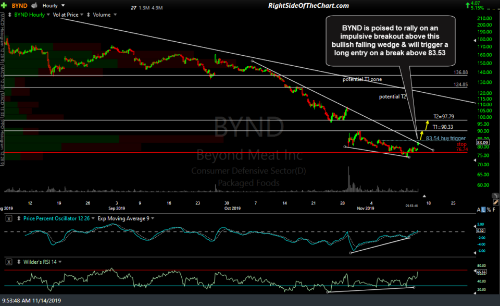Toggle the Vol at Price overlay
This screenshot has height=306, width=500.
tap(65, 14)
